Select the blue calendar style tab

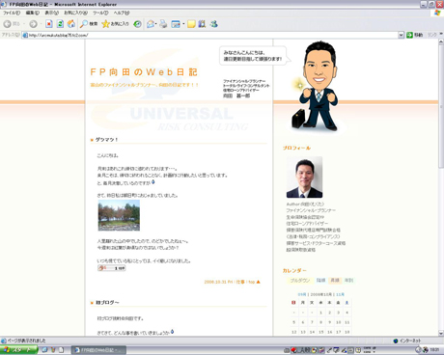(x=320, y=281)
